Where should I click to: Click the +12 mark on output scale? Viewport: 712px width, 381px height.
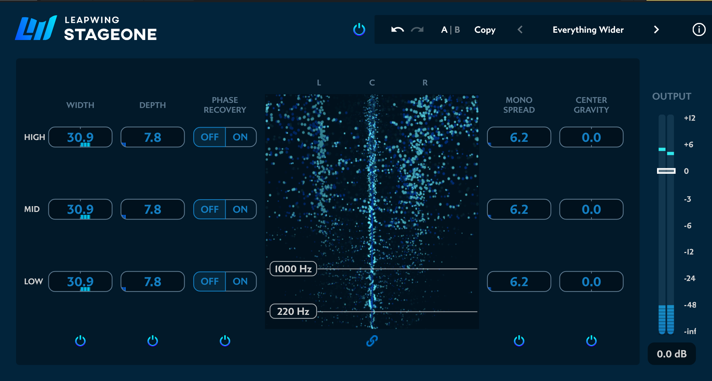pos(689,118)
